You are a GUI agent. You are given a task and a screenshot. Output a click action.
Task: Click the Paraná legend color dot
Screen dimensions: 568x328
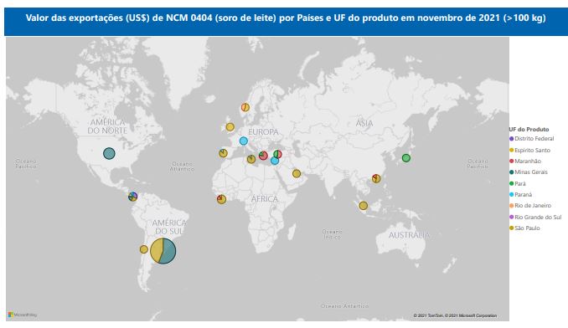(x=512, y=195)
